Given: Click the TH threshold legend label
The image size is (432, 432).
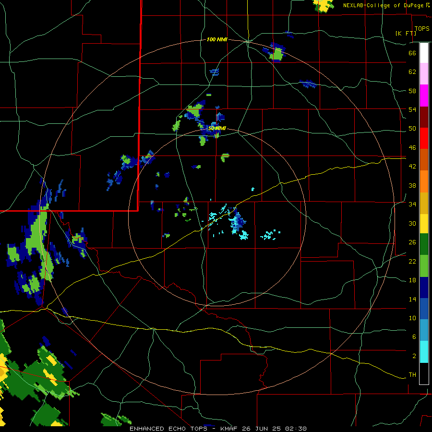Looking at the screenshot, I should (x=412, y=375).
